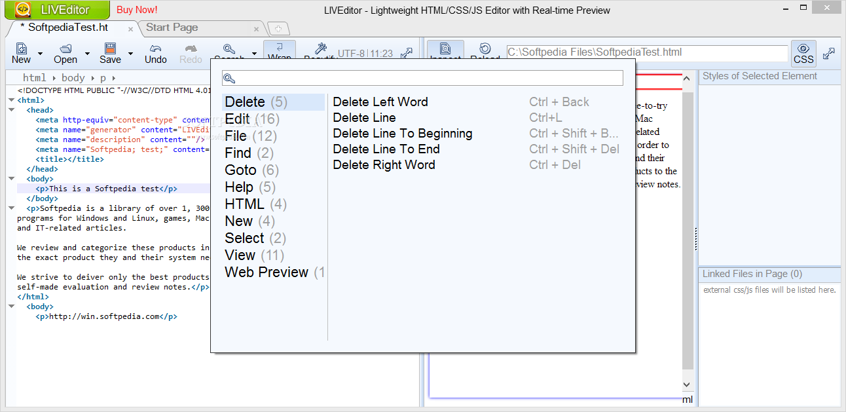
Task: Collapse the <head> tag fold arrow
Action: tap(11, 110)
